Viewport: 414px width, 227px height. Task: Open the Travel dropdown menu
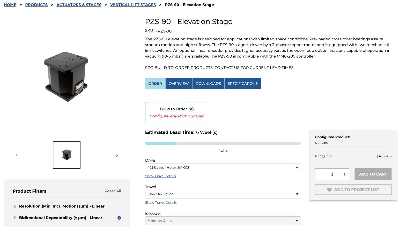click(223, 194)
